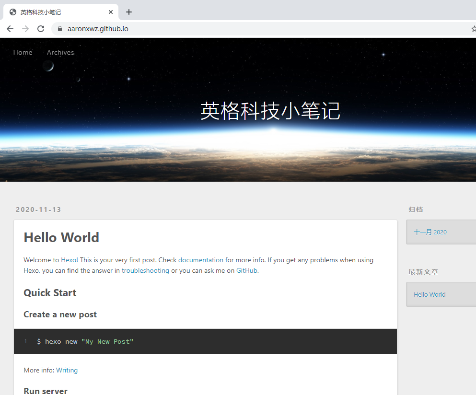Open the Archives navigation item

pyautogui.click(x=60, y=52)
